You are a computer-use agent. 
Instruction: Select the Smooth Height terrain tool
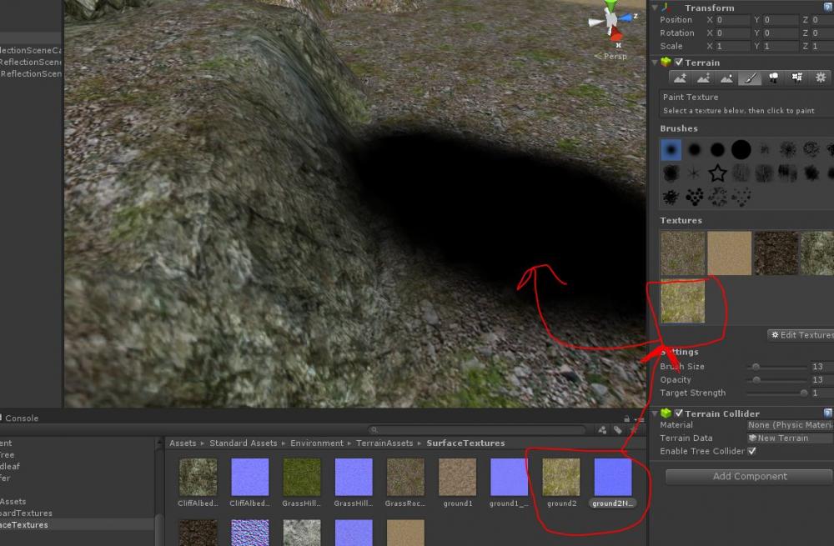tap(726, 78)
